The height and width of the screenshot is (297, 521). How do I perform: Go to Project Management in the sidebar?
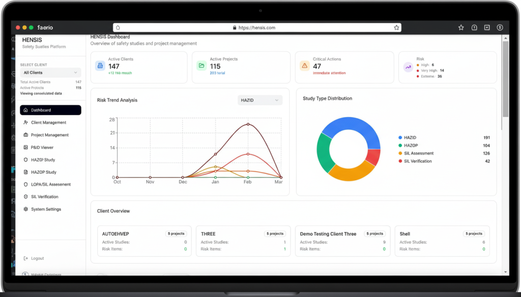tap(49, 135)
